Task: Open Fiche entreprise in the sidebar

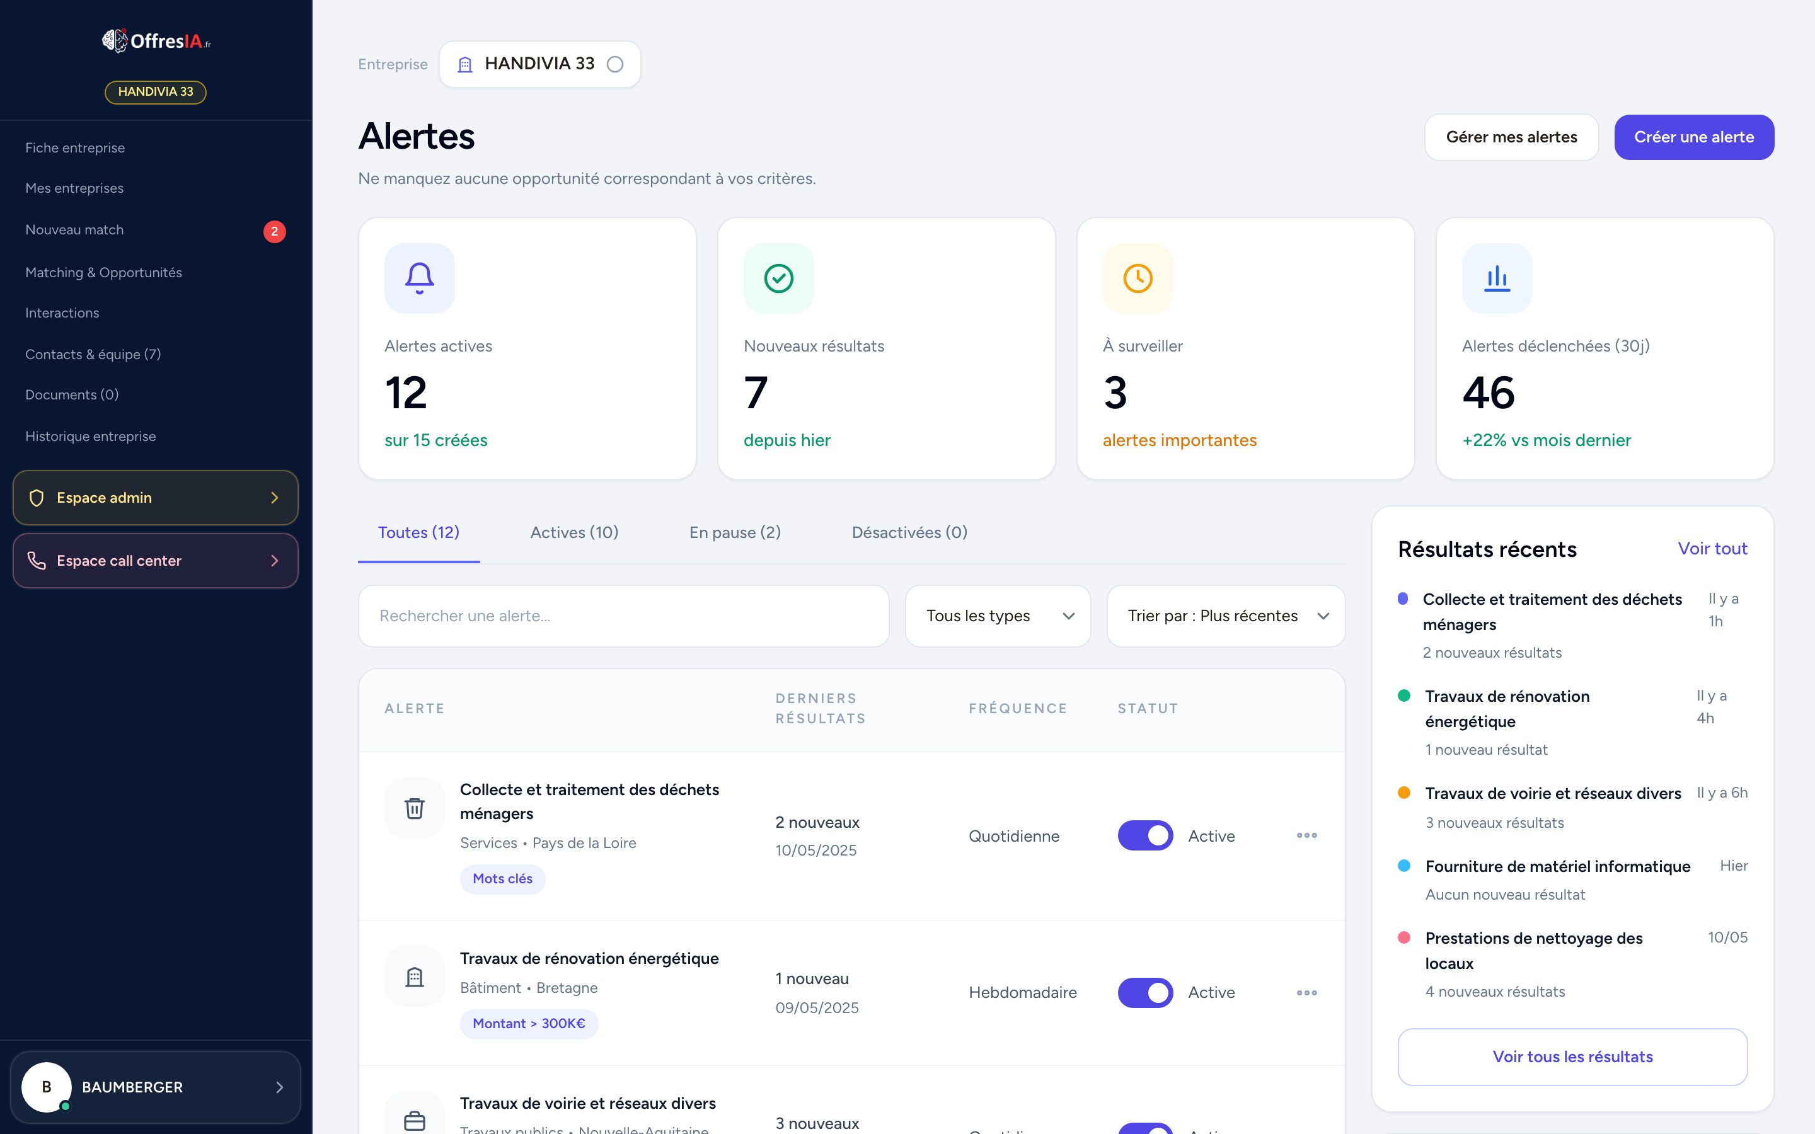Action: pos(75,148)
